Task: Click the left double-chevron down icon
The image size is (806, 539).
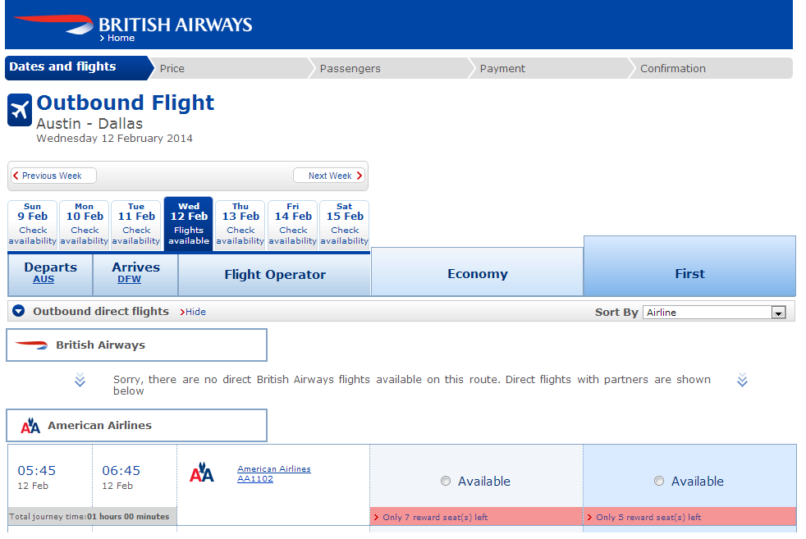Action: point(80,380)
